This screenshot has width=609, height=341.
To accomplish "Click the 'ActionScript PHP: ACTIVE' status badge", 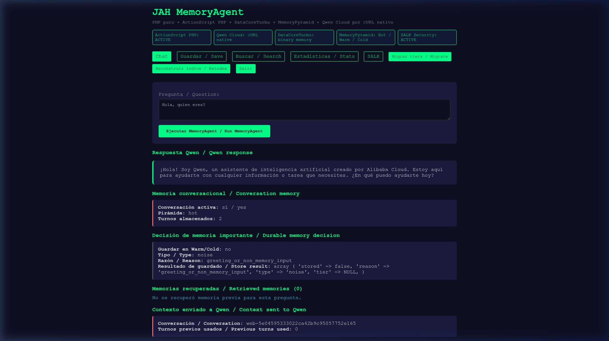I will coord(182,37).
